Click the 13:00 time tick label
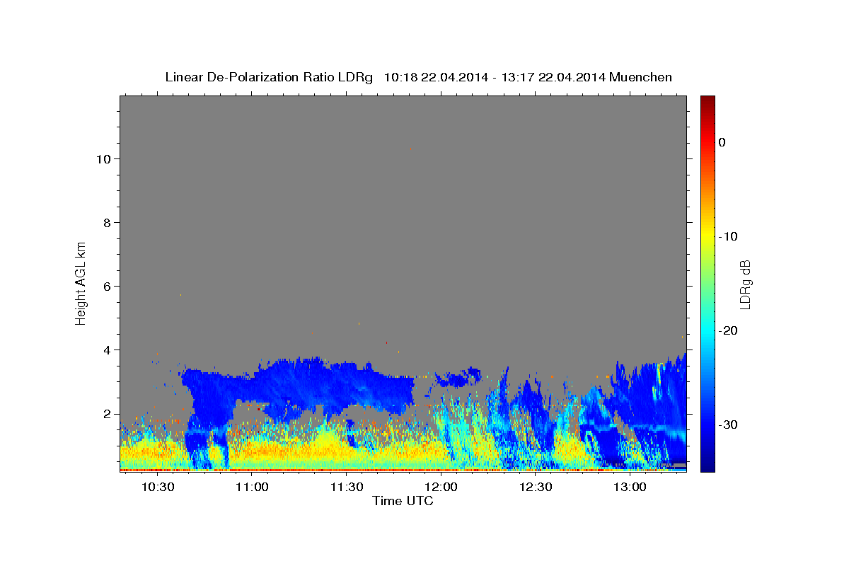849x566 pixels. tap(630, 487)
